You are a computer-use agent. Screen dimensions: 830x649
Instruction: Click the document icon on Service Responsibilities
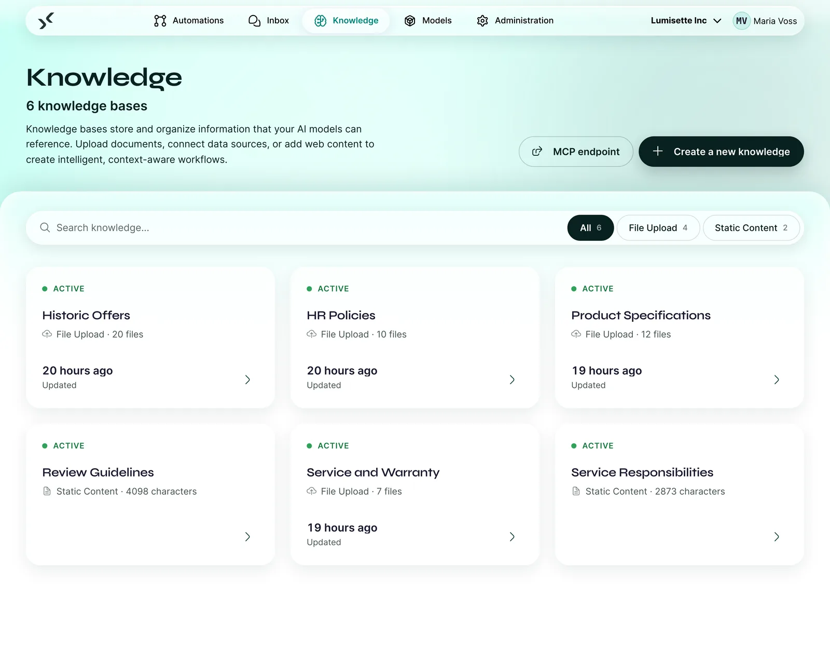click(x=576, y=491)
